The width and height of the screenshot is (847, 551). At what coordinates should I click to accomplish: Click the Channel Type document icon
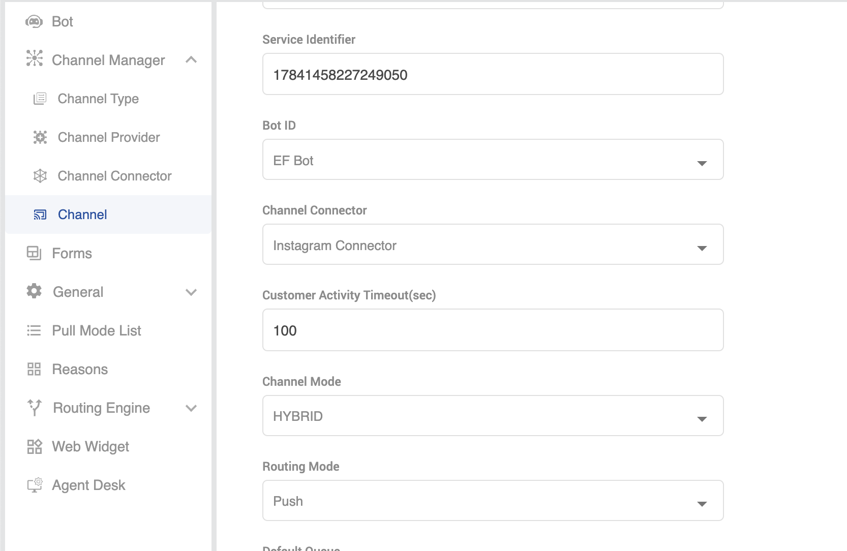[x=40, y=99]
